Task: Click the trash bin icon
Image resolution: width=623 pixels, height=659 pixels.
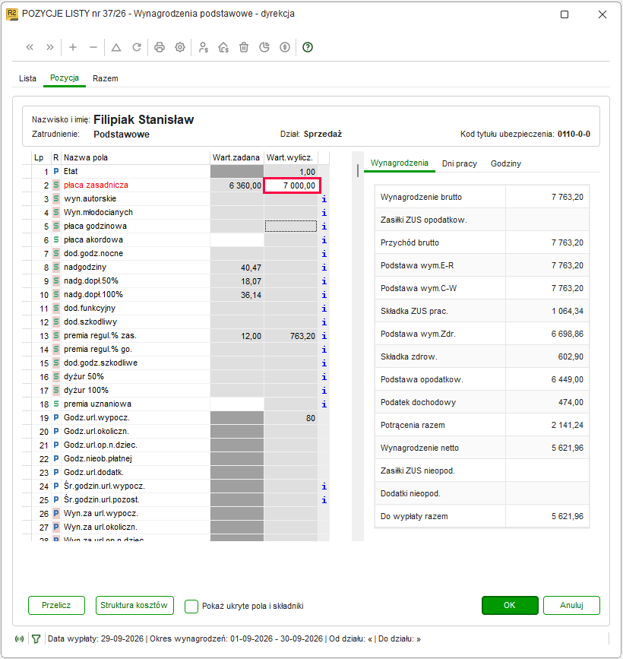Action: pyautogui.click(x=244, y=47)
